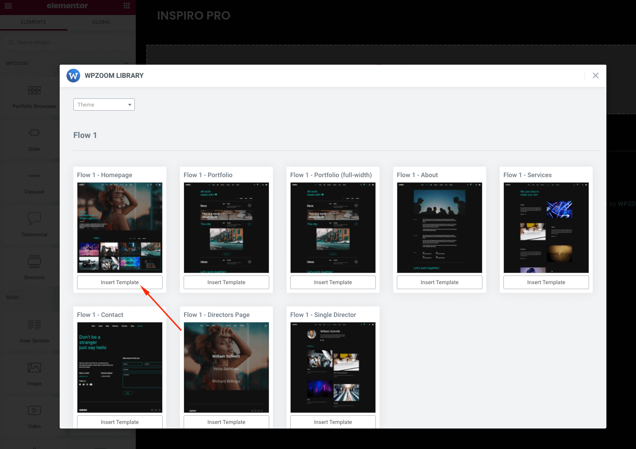Image resolution: width=636 pixels, height=449 pixels.
Task: Select the Image widget icon
Action: click(35, 367)
